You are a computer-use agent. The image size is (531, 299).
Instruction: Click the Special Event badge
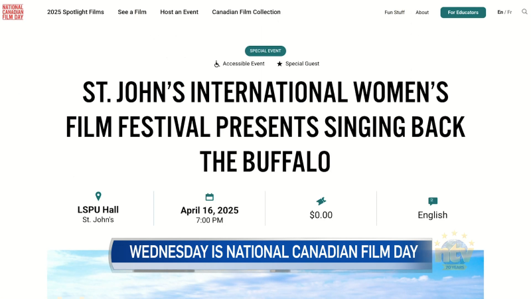click(x=265, y=50)
